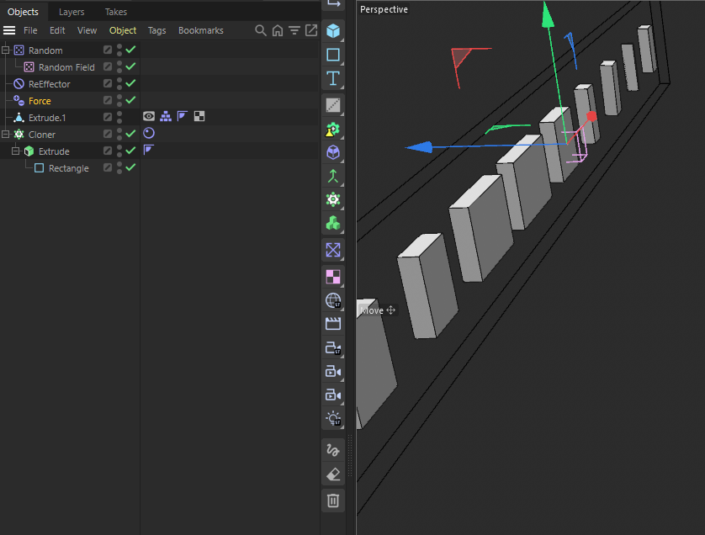The width and height of the screenshot is (705, 535).
Task: Open the Bookmarks menu
Action: click(200, 30)
